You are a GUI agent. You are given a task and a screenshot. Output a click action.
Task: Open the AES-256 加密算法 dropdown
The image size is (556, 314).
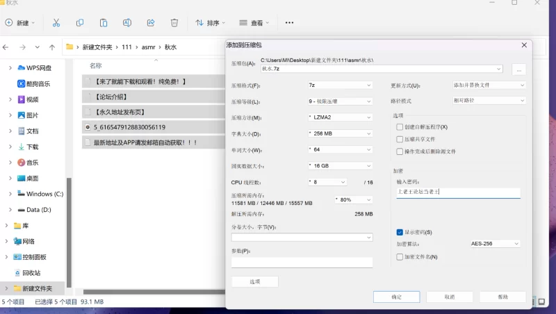click(x=495, y=244)
